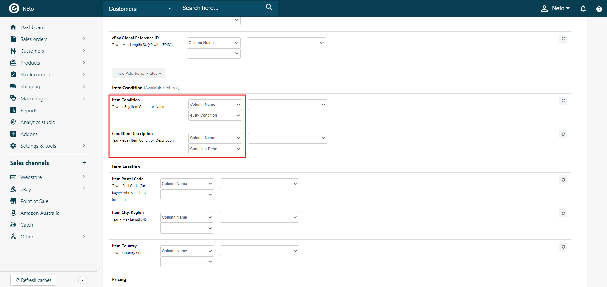Open the search magnifier icon
The width and height of the screenshot is (607, 287).
[269, 7]
